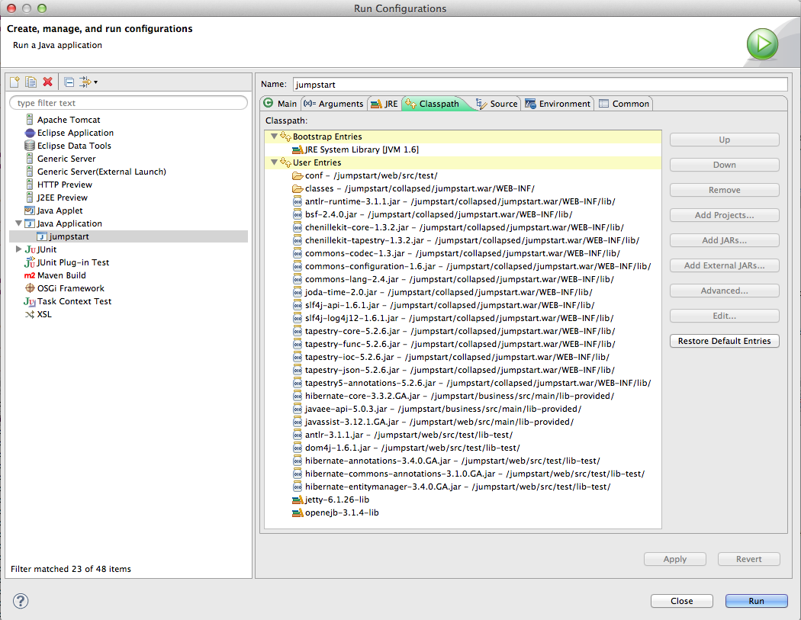Select Task Context Test icon
The width and height of the screenshot is (801, 620).
30,301
